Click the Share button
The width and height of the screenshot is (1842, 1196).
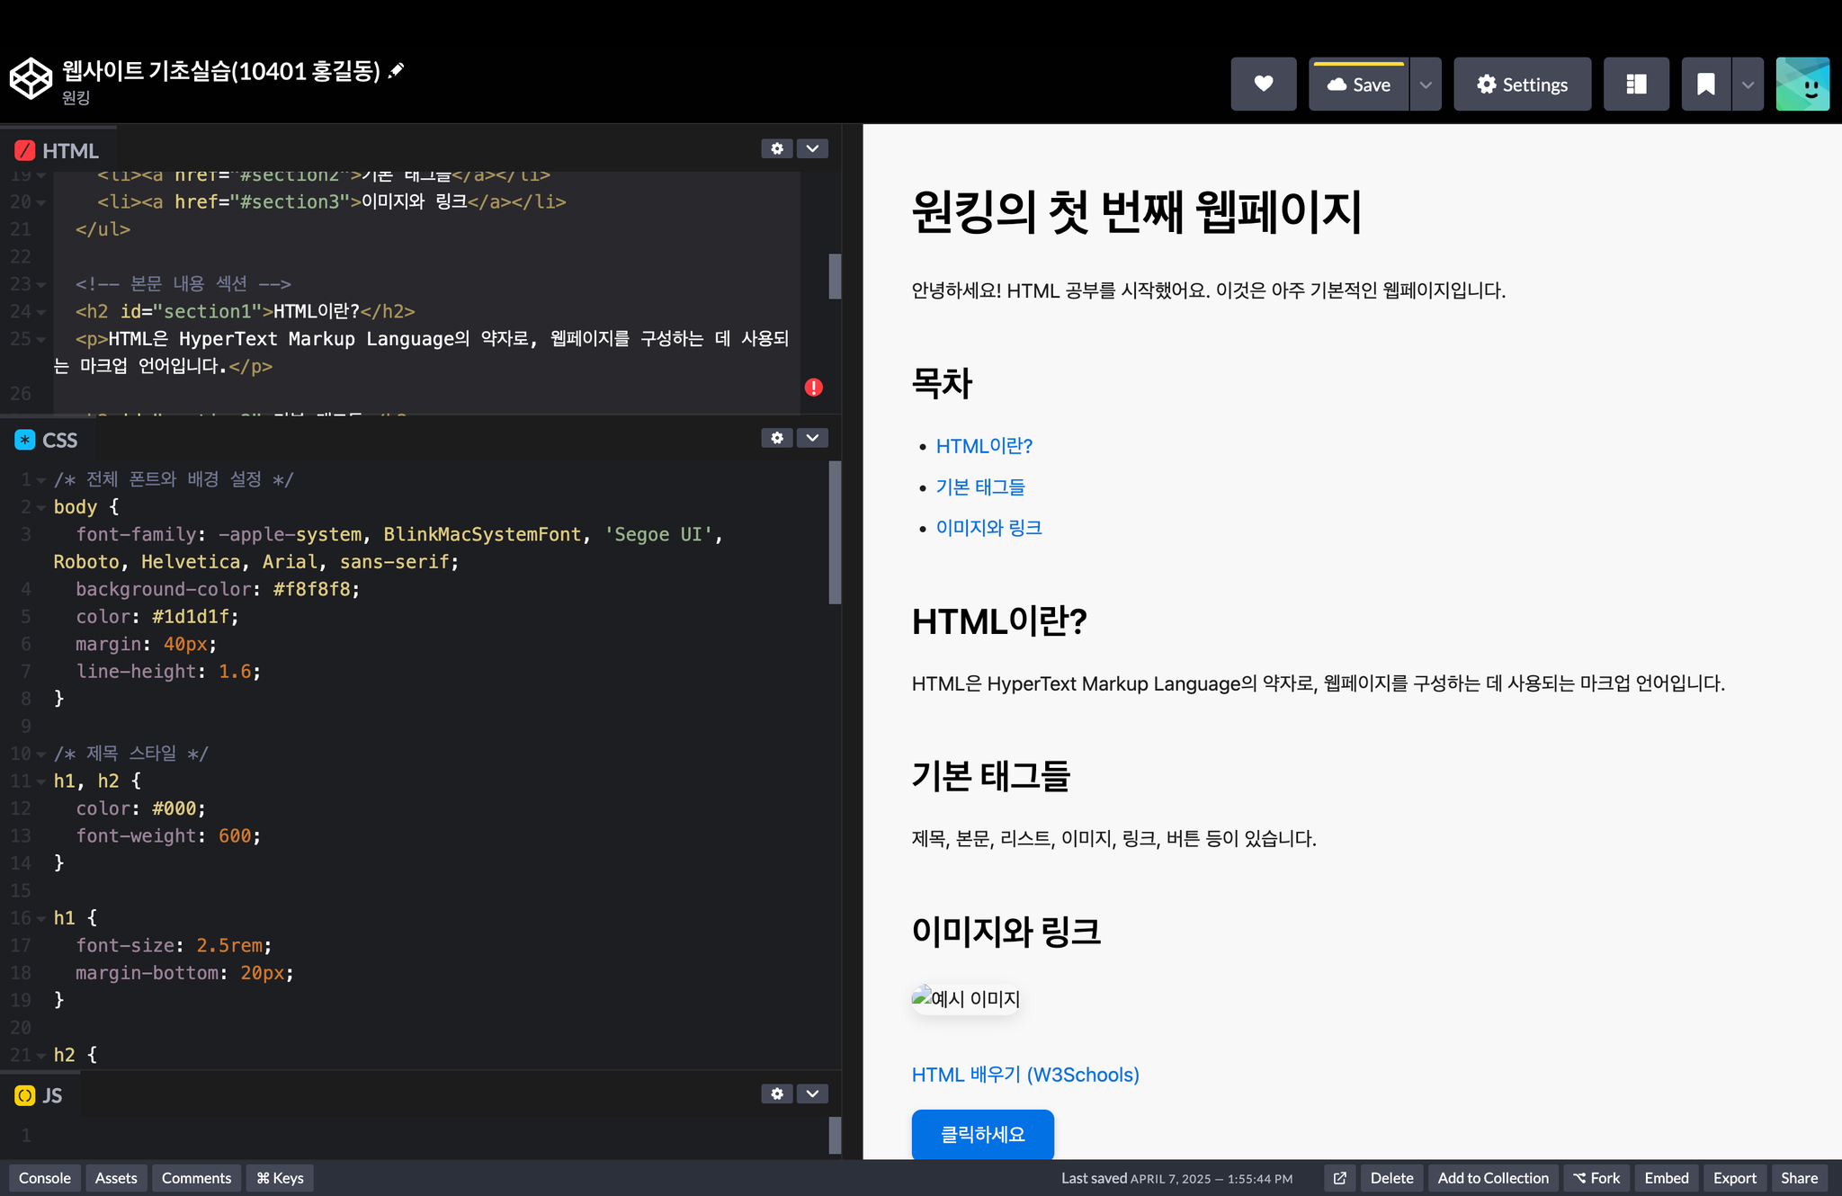coord(1800,1178)
